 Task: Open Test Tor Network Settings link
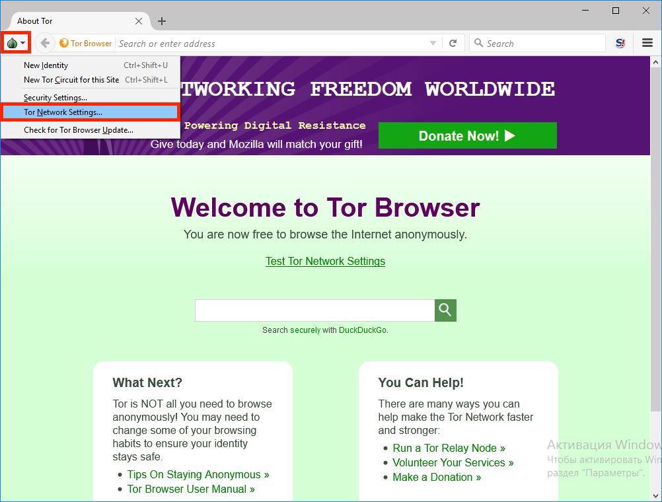click(x=325, y=262)
